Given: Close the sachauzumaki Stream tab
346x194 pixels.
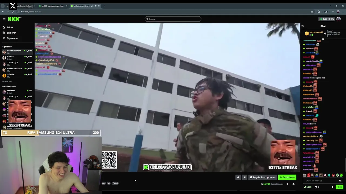Looking at the screenshot, I should (x=99, y=6).
